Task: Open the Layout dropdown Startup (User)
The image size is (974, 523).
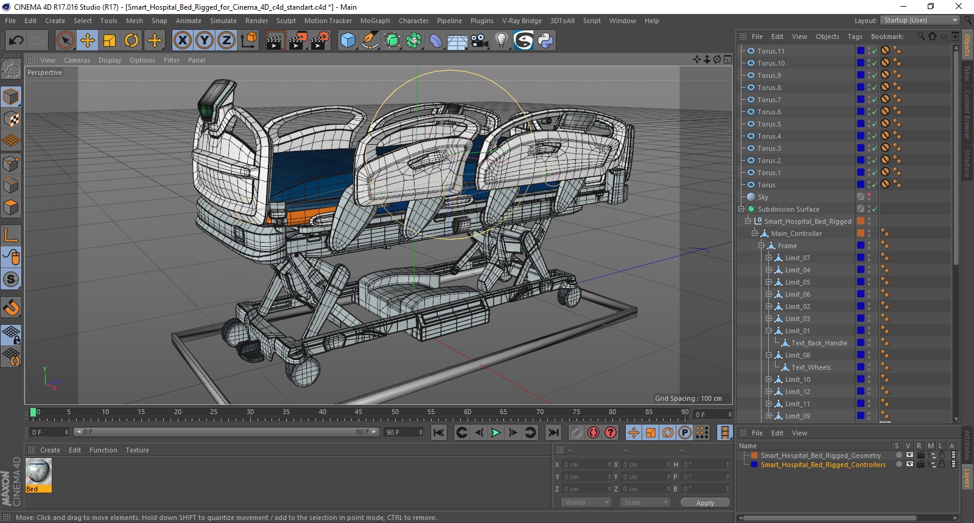Action: [x=920, y=20]
